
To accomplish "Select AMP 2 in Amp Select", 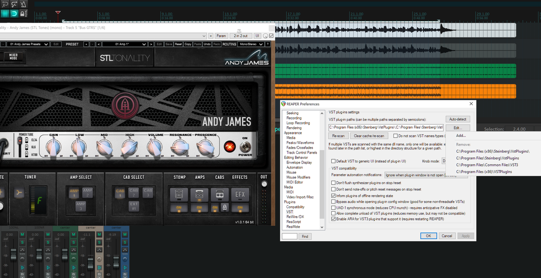I will [x=87, y=192].
